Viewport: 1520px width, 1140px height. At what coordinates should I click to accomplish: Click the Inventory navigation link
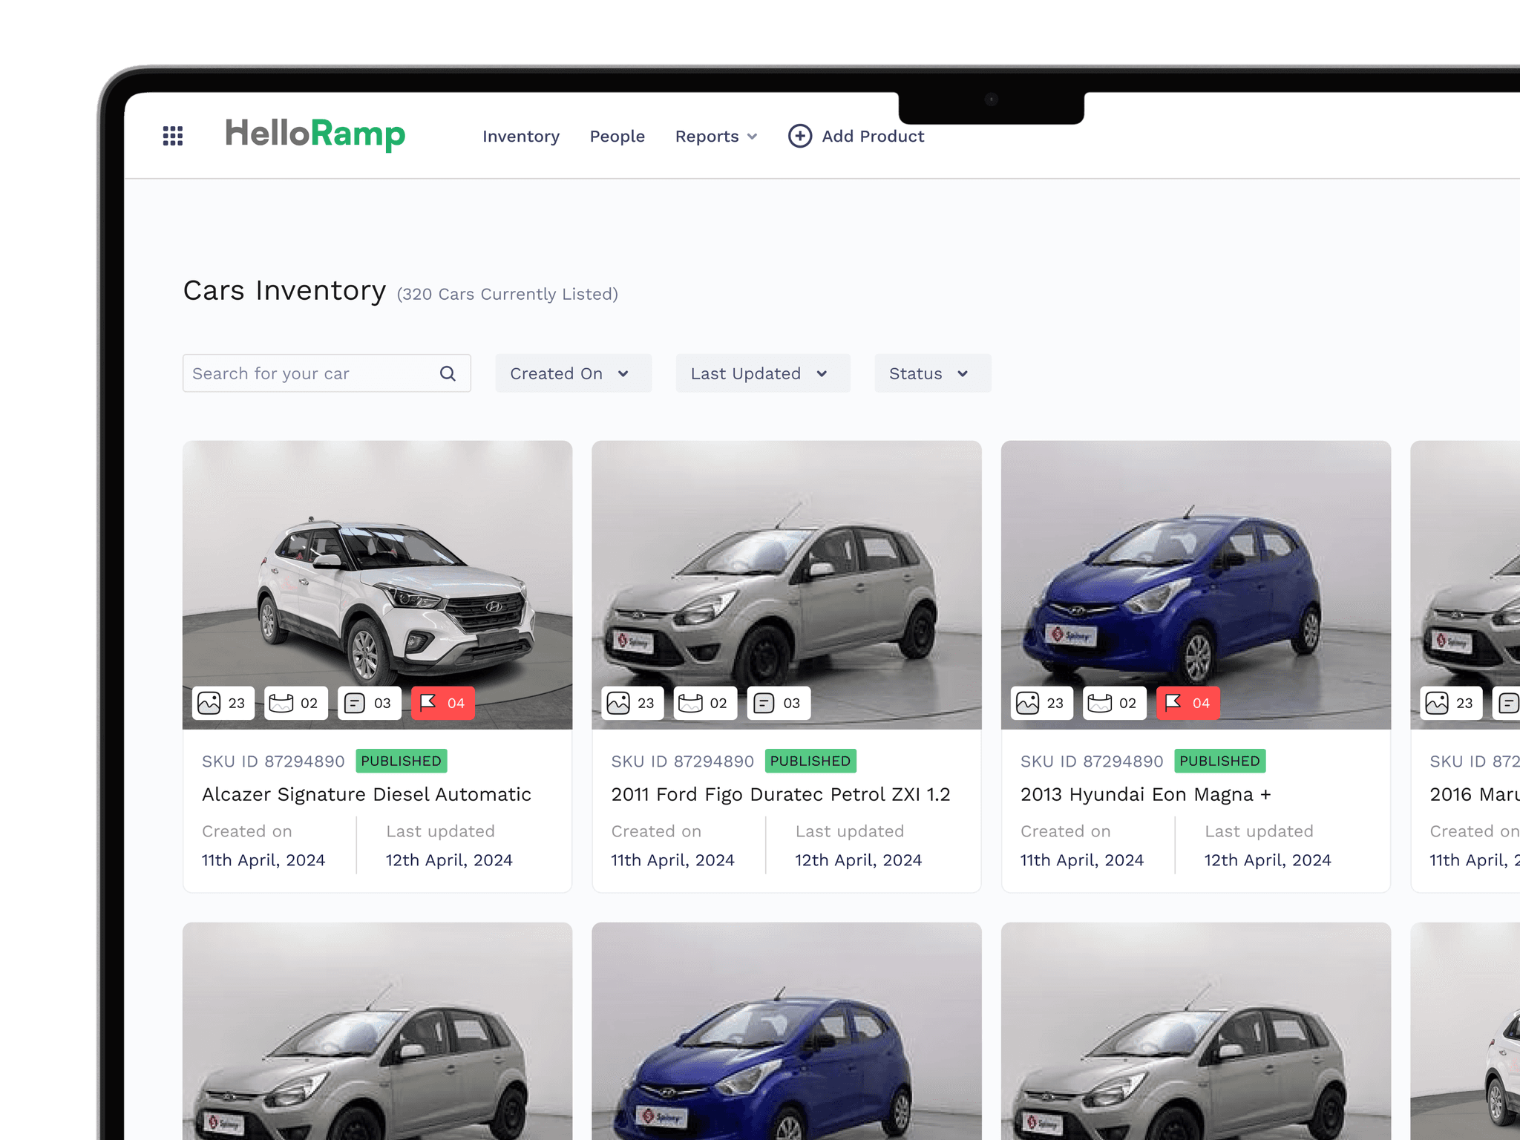(520, 136)
